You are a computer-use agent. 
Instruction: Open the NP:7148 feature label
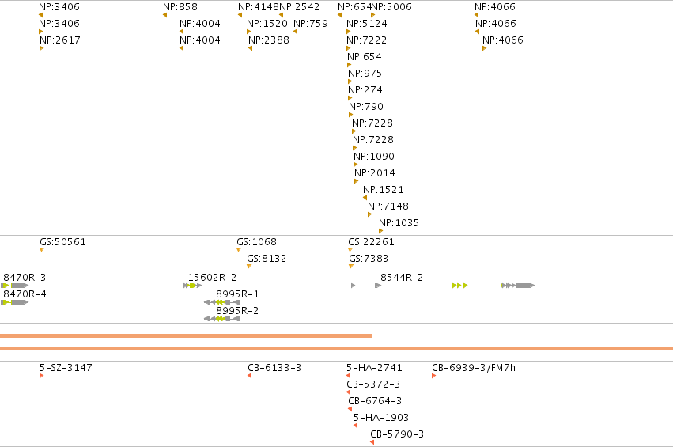tap(388, 206)
